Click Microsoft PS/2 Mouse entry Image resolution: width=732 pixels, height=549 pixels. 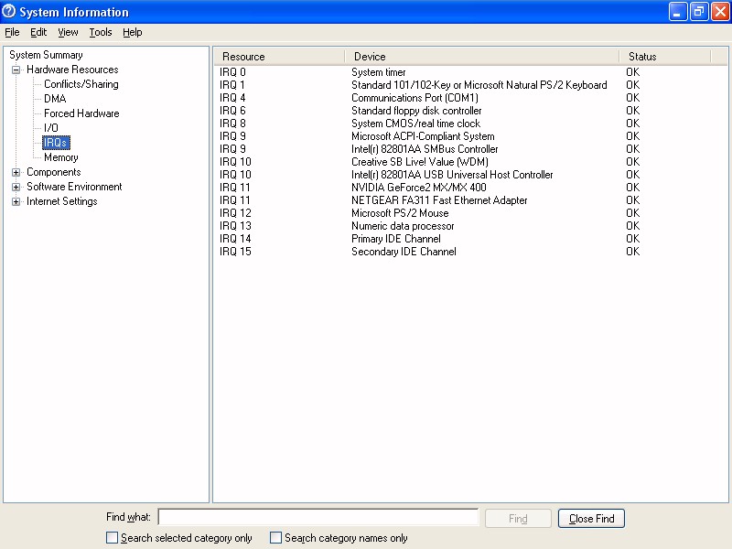click(400, 213)
